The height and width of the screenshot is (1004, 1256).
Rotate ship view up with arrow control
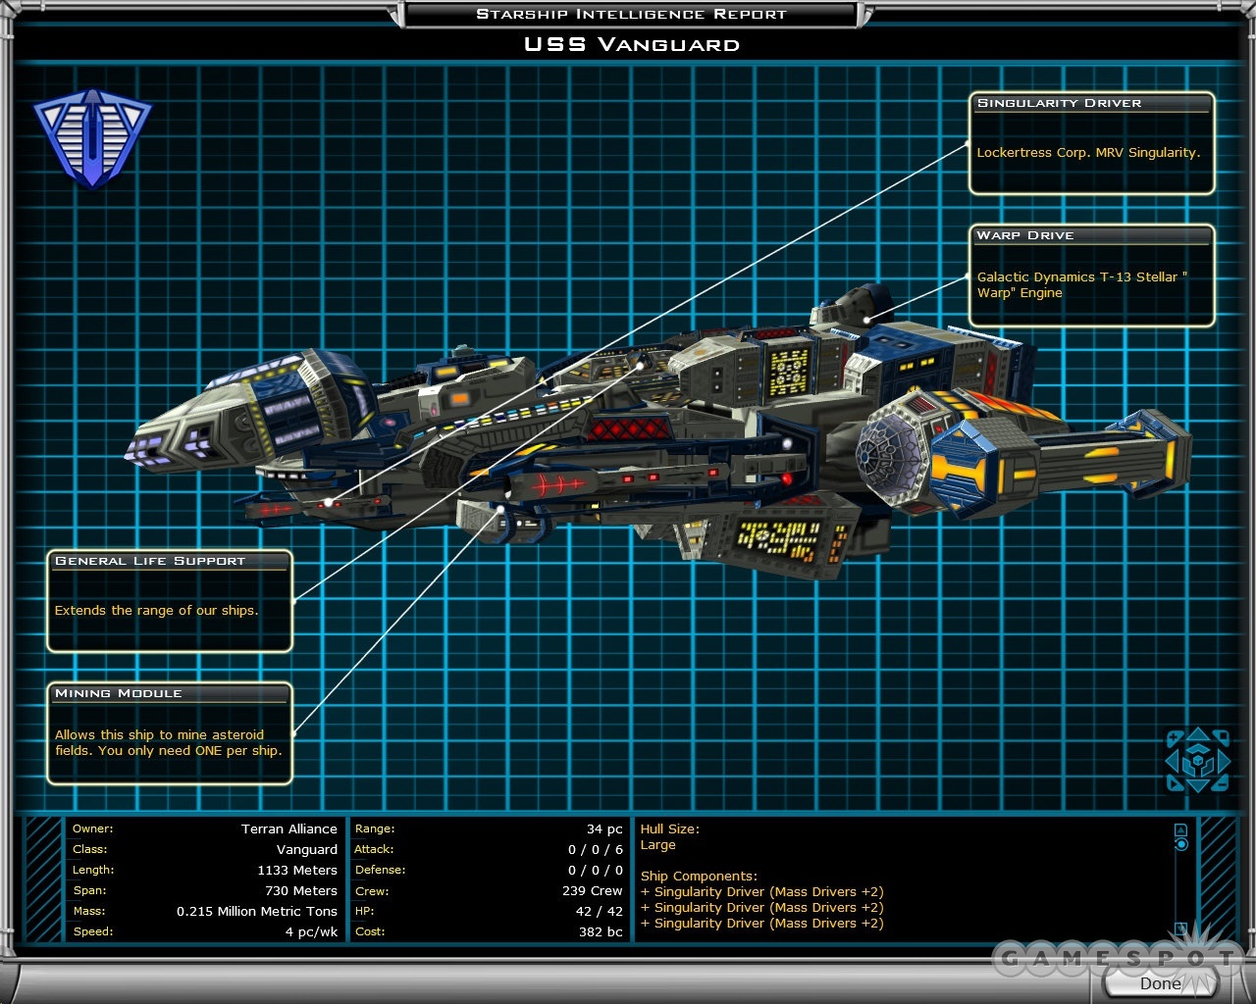[1198, 734]
